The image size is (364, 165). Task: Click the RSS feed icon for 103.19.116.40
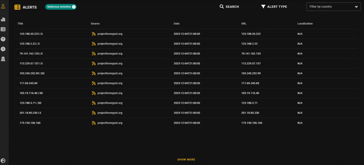point(93,93)
